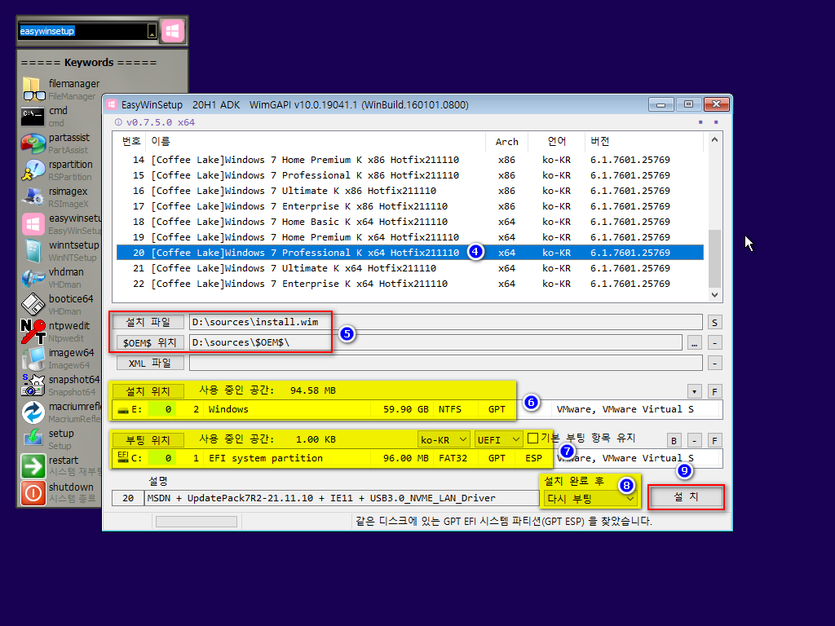Viewport: 835px width, 626px height.
Task: Click the XML 파일 button
Action: click(x=150, y=363)
